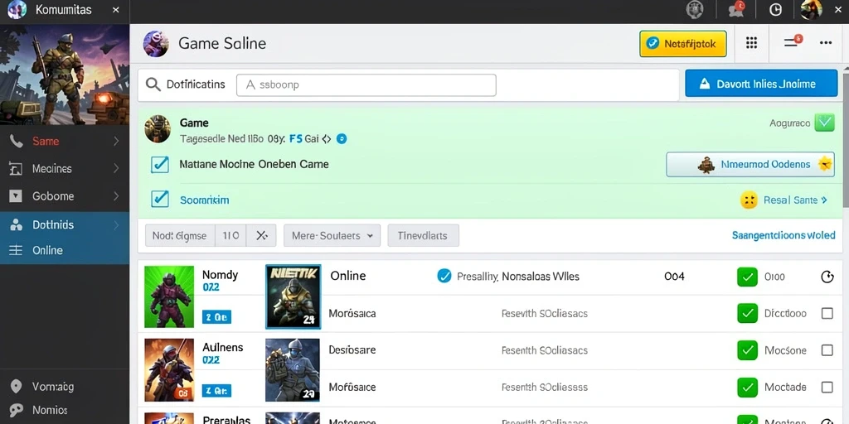Image resolution: width=849 pixels, height=424 pixels.
Task: Click the 110 counter button
Action: 230,236
